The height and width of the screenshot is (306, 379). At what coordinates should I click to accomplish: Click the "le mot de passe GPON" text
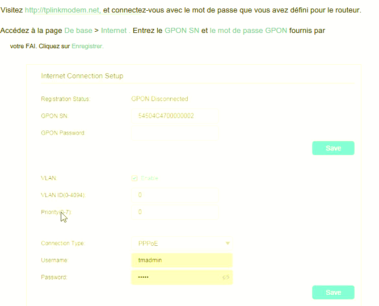tap(248, 30)
